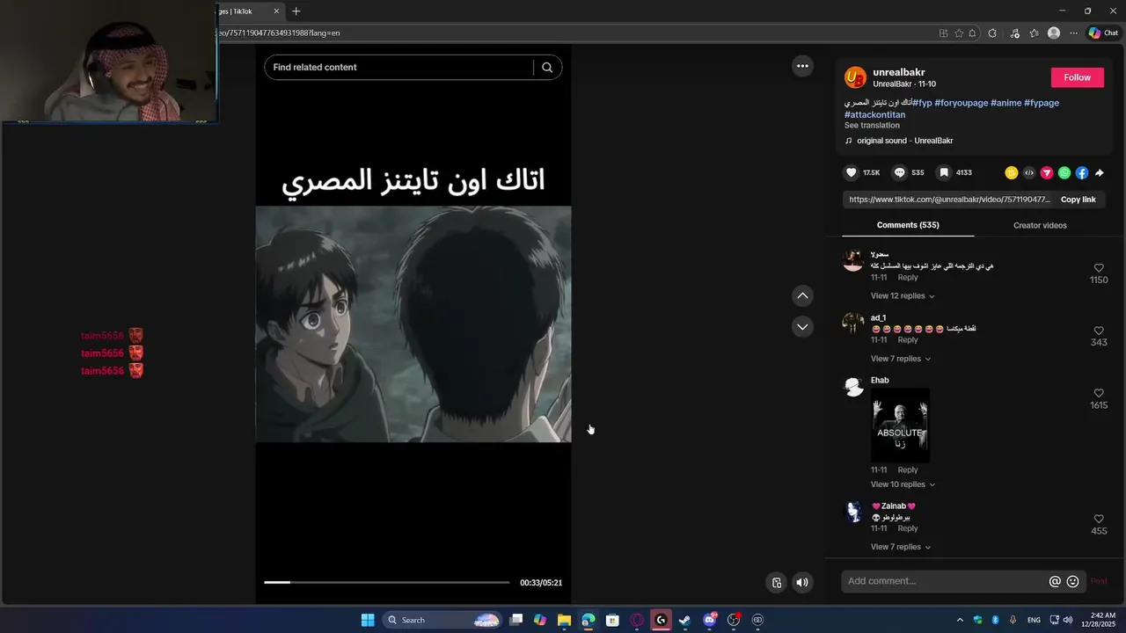Follow the unrealbakr account
Viewport: 1126px width, 633px height.
[1077, 77]
